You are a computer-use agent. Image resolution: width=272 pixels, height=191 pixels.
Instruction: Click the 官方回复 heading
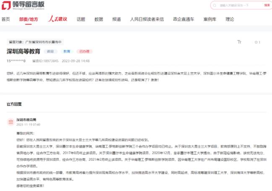tap(14, 104)
